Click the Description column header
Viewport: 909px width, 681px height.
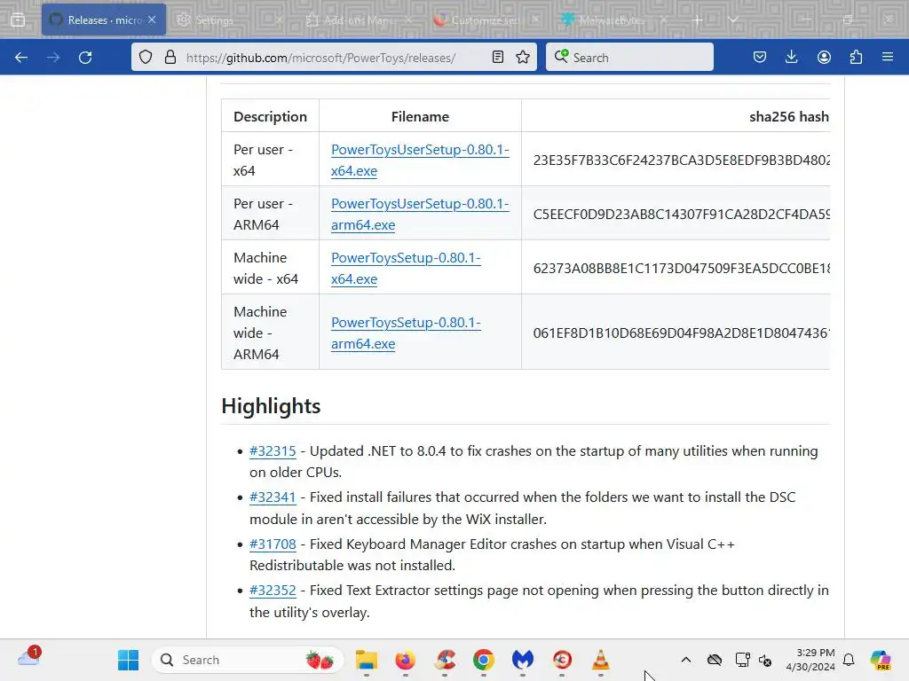coord(270,116)
